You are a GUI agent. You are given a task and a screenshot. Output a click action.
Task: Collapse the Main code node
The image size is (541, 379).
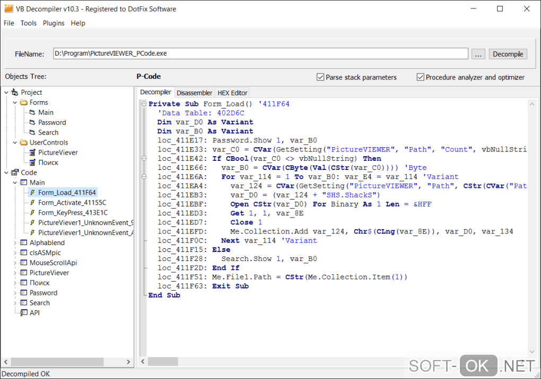pos(15,183)
